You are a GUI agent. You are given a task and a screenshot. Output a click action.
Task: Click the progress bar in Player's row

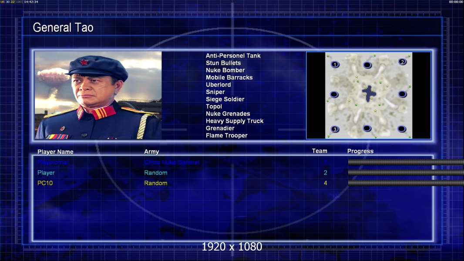(406, 172)
